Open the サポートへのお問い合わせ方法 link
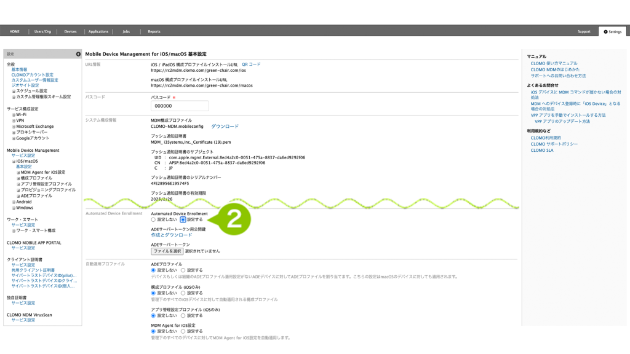The width and height of the screenshot is (630, 354). (558, 76)
